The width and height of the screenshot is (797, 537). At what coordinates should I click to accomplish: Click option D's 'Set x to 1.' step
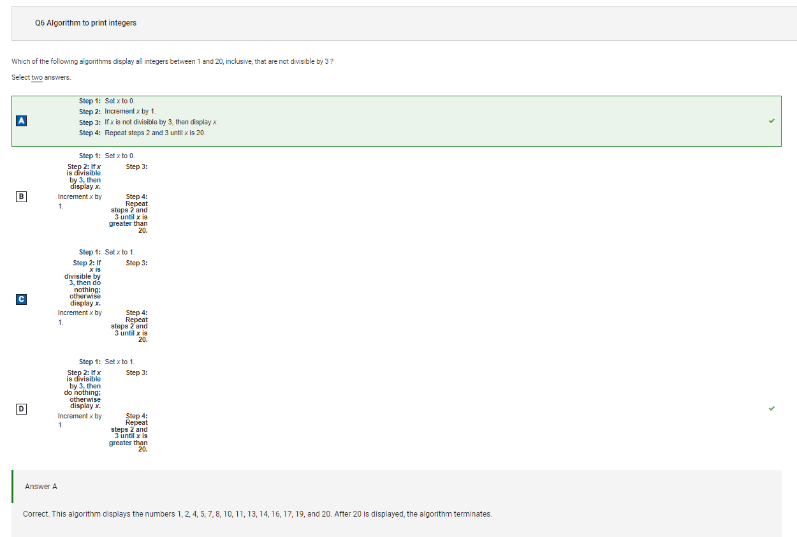tap(120, 362)
